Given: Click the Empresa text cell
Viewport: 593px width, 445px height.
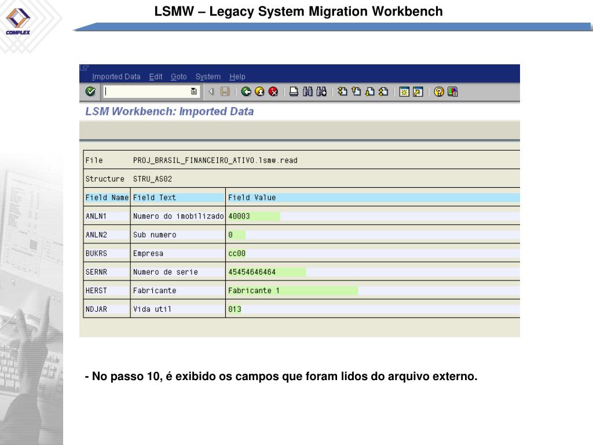Looking at the screenshot, I should (x=178, y=253).
